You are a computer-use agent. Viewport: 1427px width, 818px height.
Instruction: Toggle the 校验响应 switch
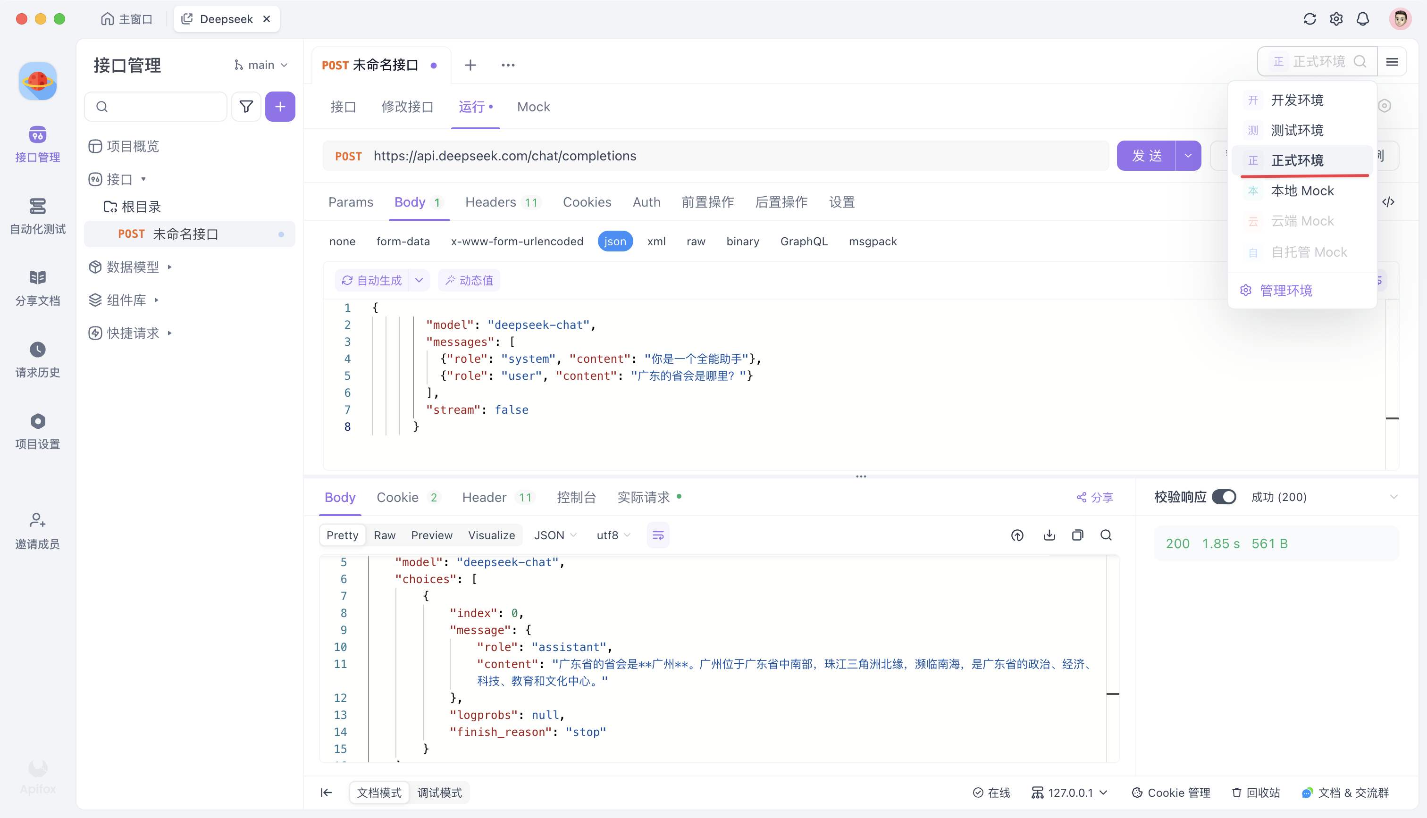click(x=1223, y=497)
